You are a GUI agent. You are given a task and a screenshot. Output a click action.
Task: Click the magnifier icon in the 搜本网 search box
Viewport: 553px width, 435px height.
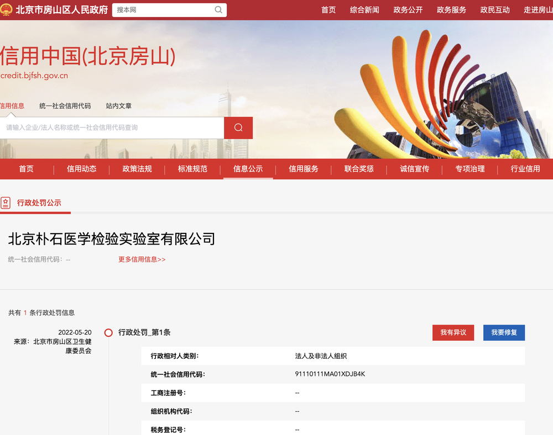click(x=218, y=10)
